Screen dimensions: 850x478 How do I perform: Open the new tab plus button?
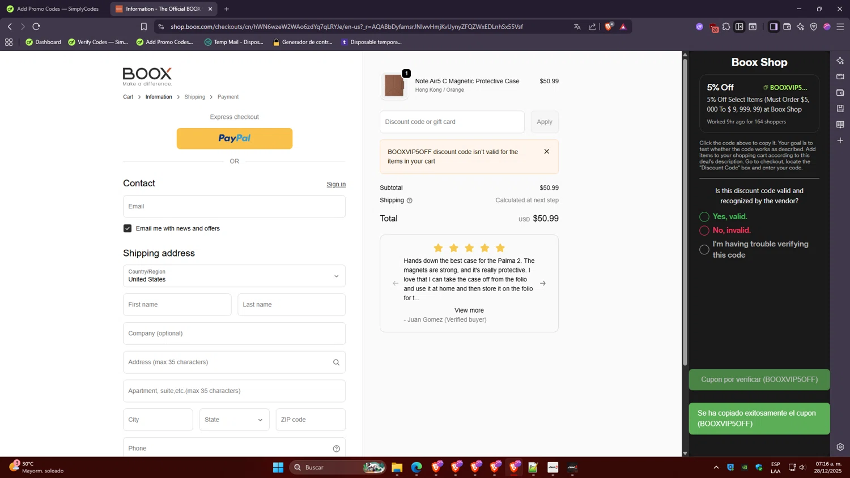[x=227, y=9]
